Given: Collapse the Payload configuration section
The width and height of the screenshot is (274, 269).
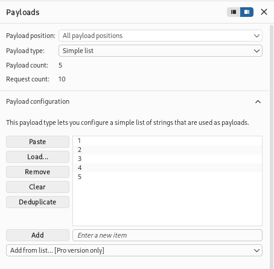Looking at the screenshot, I should coord(258,102).
